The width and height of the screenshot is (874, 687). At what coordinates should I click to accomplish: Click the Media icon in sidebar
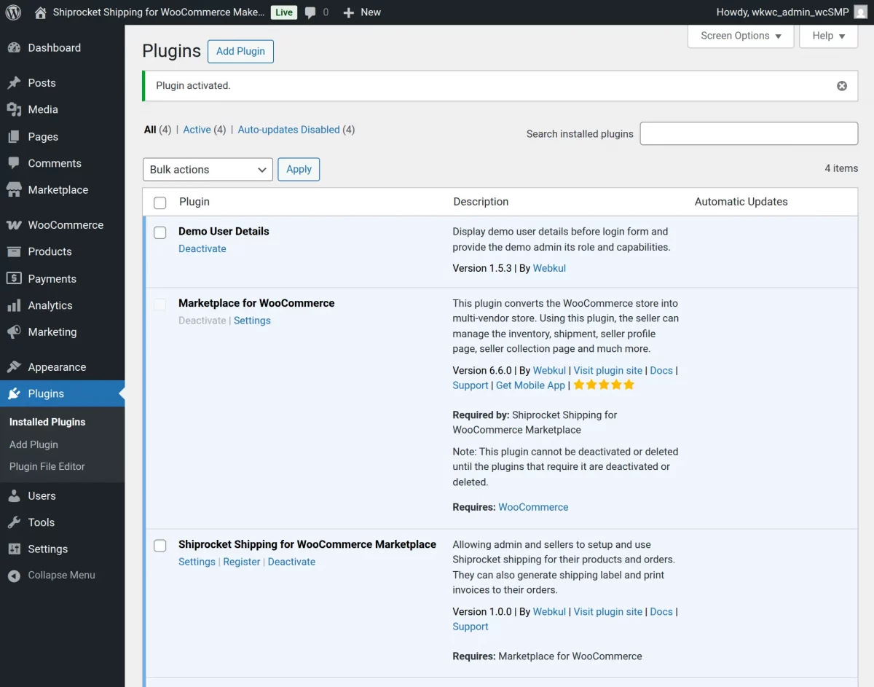coord(14,109)
